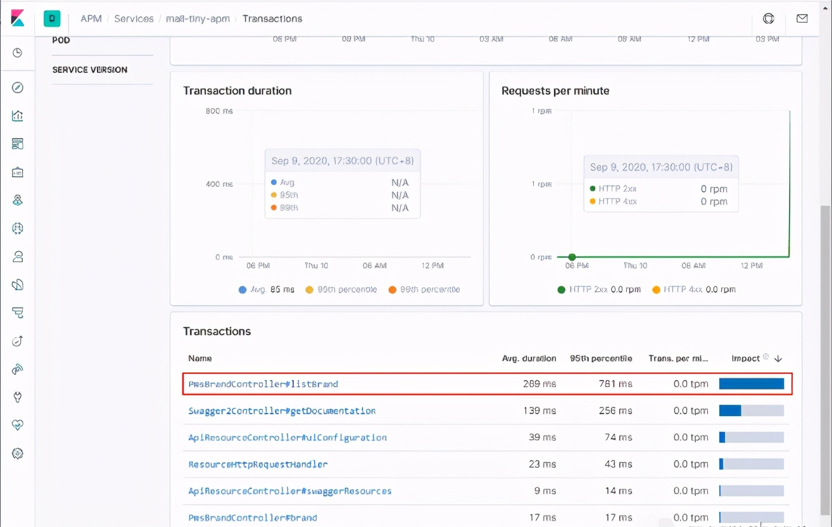
Task: Click the 14 ms percentile cell
Action: click(619, 491)
